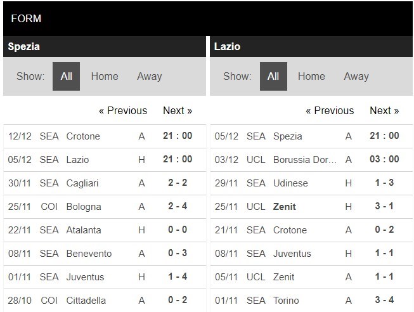Go to « Previous in Spezia panel
Screen dimensions: 414x312
click(x=123, y=110)
